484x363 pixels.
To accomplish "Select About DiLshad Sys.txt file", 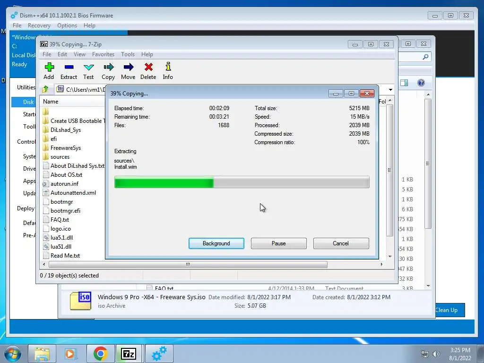I will coord(74,166).
